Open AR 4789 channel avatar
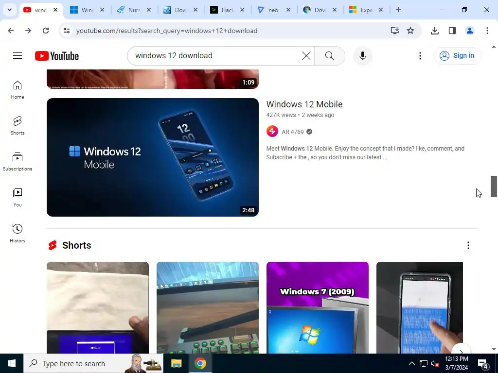Viewport: 498px width, 373px height. (x=272, y=131)
